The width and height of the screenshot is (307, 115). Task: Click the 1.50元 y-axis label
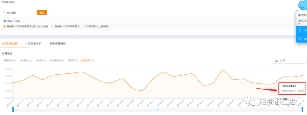click(8, 98)
